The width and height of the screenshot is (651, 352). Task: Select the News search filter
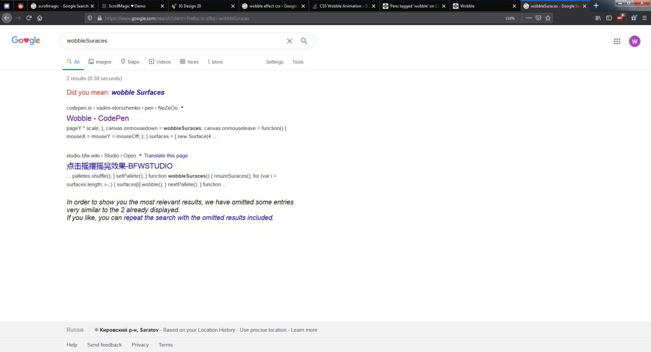coord(189,62)
